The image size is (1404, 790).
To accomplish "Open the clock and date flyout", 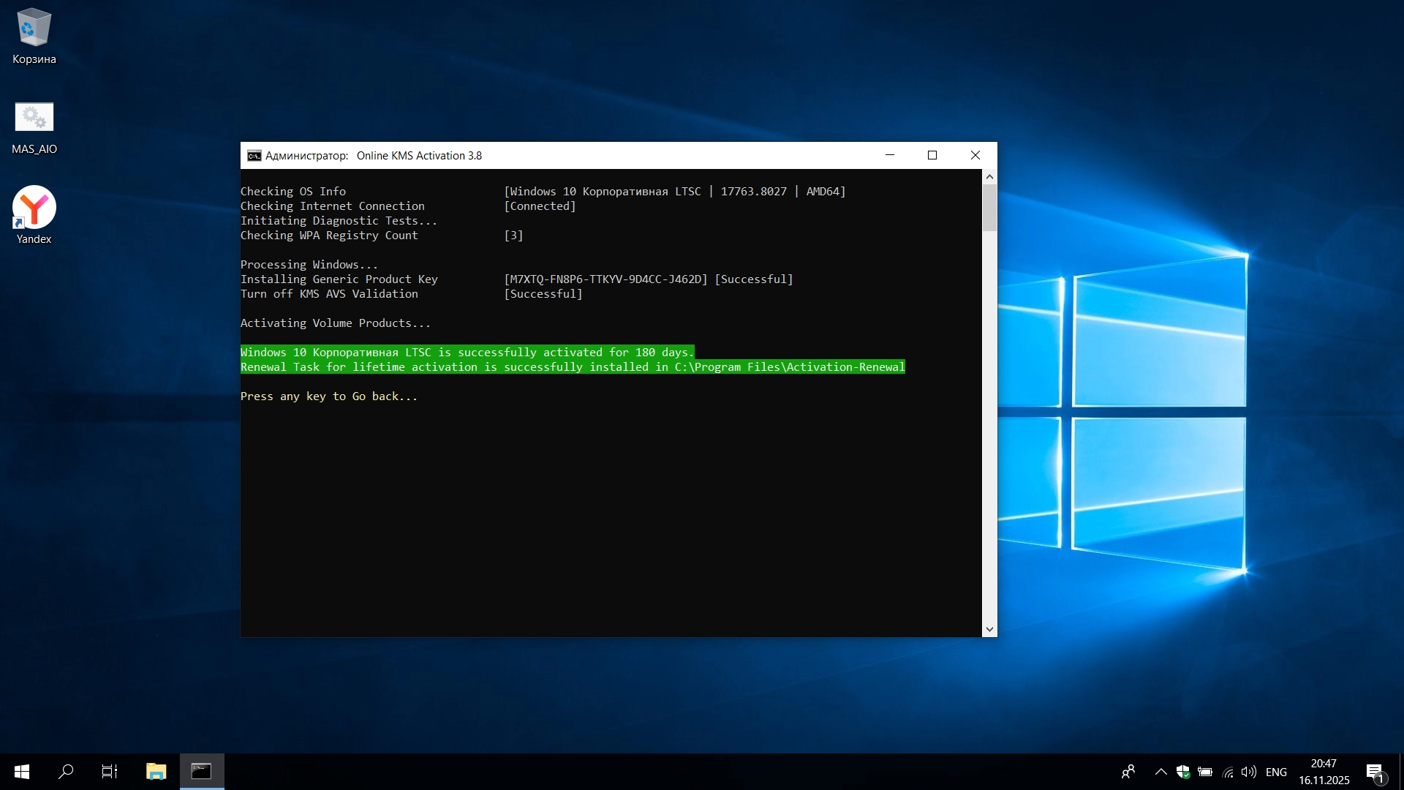I will coord(1324,772).
